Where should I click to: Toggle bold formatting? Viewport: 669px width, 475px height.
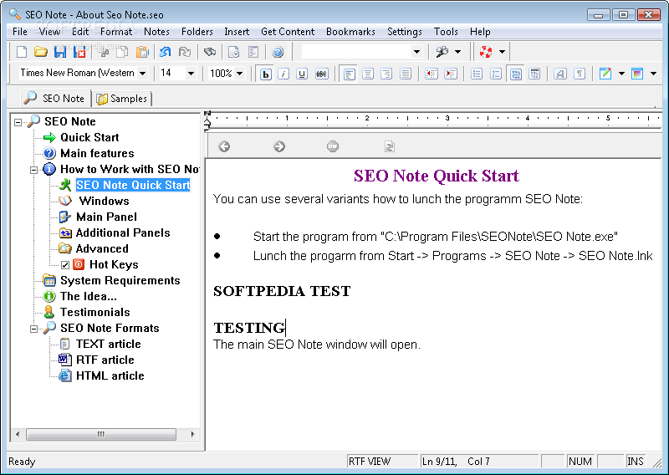(x=266, y=74)
